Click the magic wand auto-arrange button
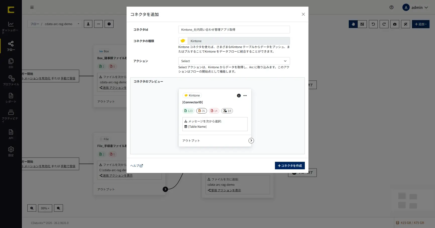The image size is (435, 228). (x=406, y=24)
